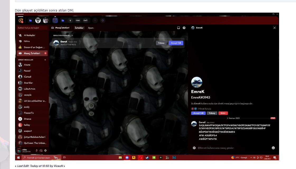Click the red Bildir button
The width and height of the screenshot is (296, 169).
(223, 113)
